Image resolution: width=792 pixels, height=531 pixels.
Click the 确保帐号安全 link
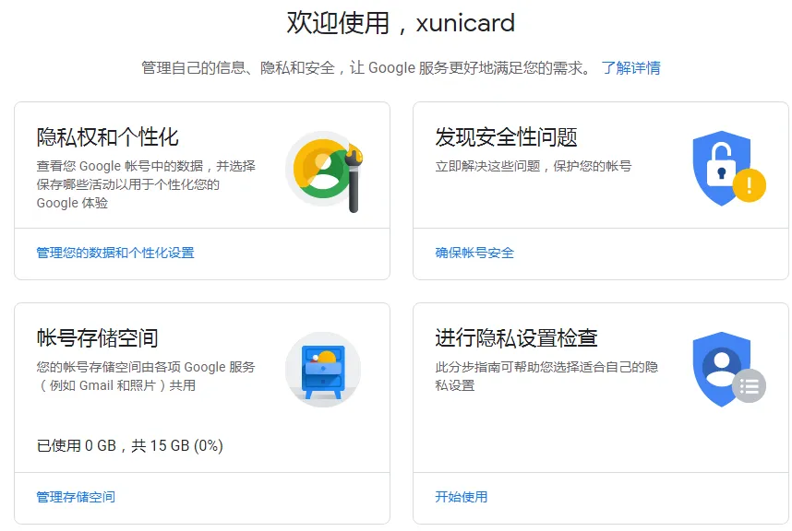[x=474, y=253]
